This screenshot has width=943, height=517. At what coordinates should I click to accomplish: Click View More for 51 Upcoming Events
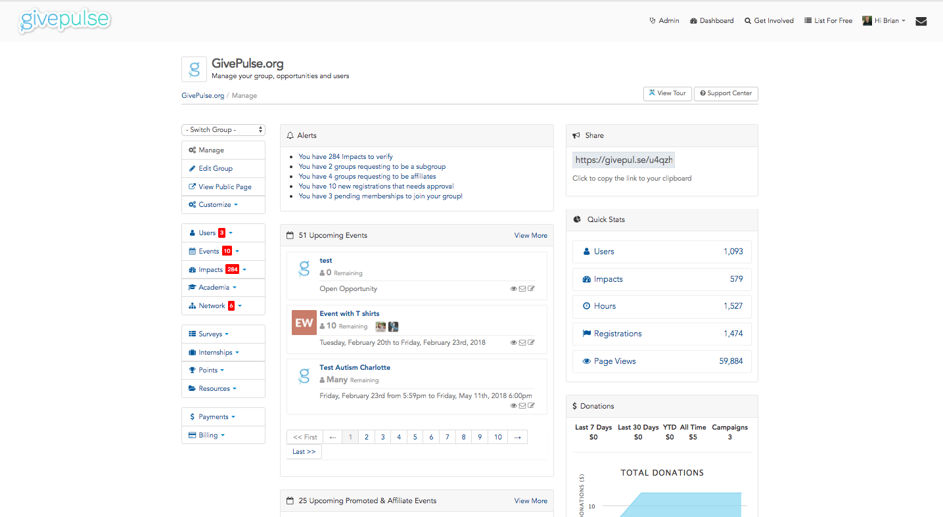click(x=530, y=235)
